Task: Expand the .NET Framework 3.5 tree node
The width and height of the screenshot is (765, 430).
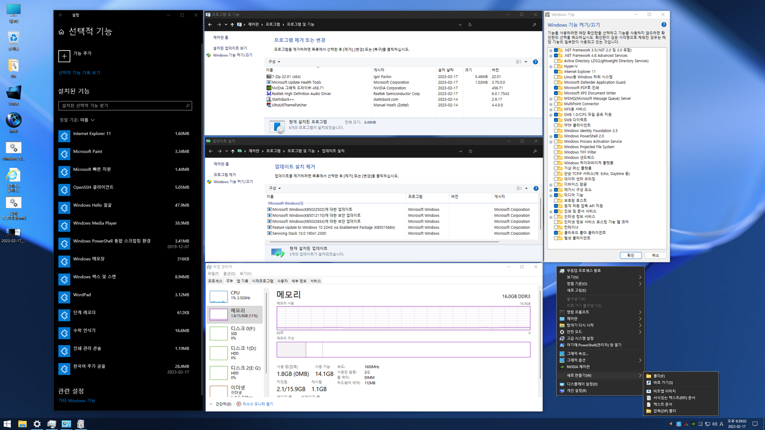Action: click(x=551, y=51)
